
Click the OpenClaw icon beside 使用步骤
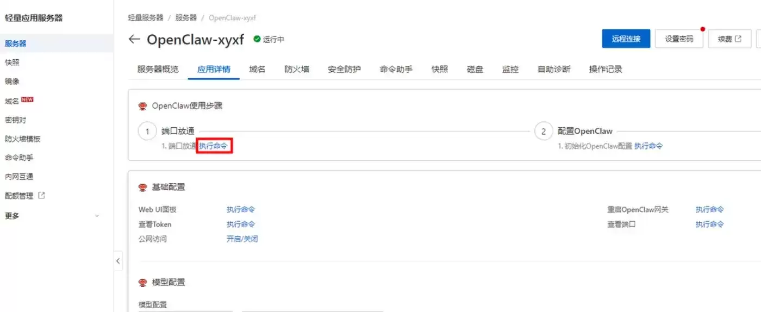tap(143, 105)
